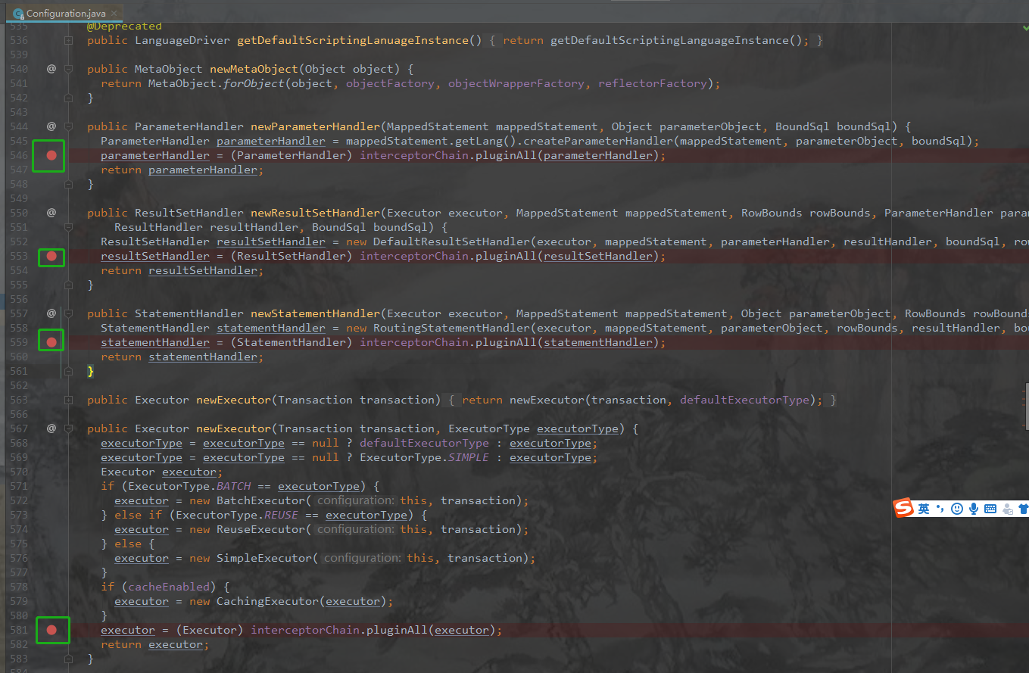This screenshot has width=1029, height=673.
Task: Click RoutingStatementHandler on line 558
Action: 451,328
